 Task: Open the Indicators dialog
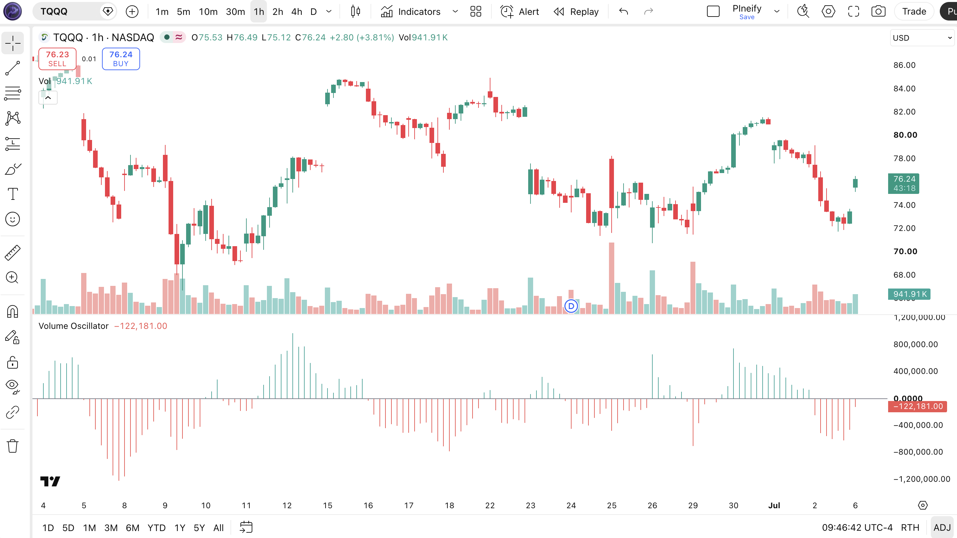coord(411,12)
